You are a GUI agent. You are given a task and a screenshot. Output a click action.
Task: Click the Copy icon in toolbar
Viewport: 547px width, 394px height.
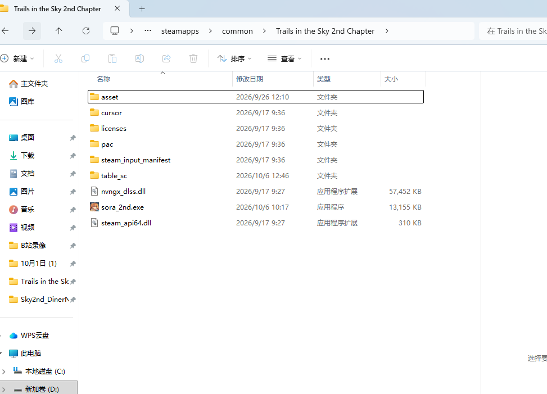[x=85, y=58]
